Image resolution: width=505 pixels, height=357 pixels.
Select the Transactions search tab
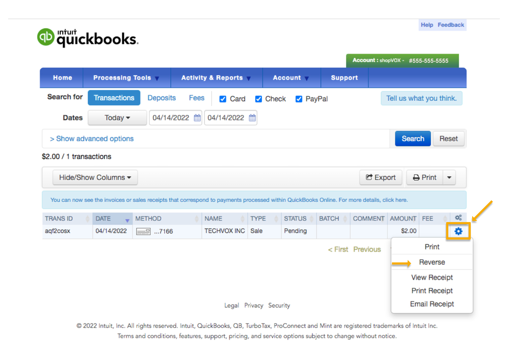point(114,98)
